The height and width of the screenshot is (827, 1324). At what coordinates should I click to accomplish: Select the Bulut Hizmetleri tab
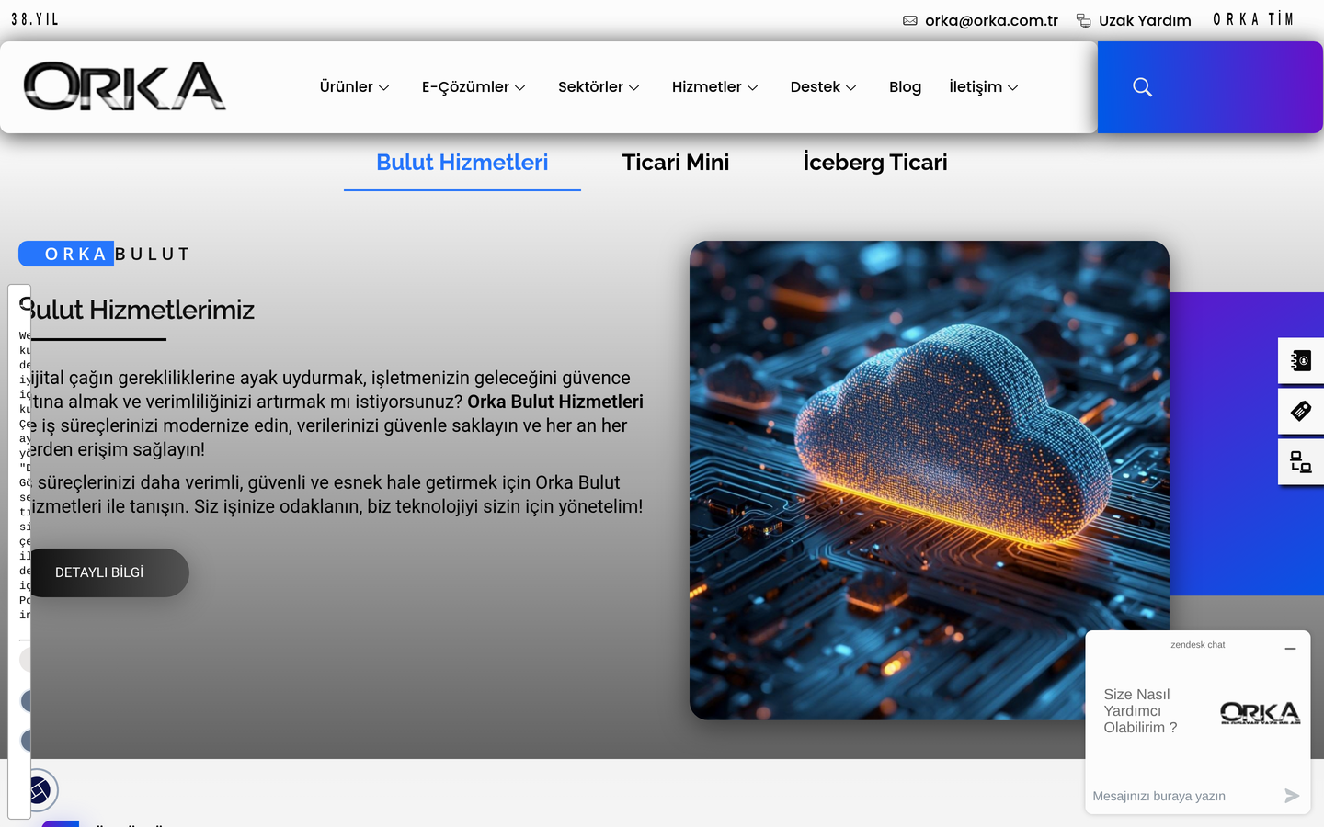[462, 163]
